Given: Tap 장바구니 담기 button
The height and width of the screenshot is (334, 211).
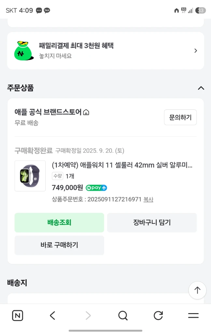Looking at the screenshot, I should [x=152, y=222].
